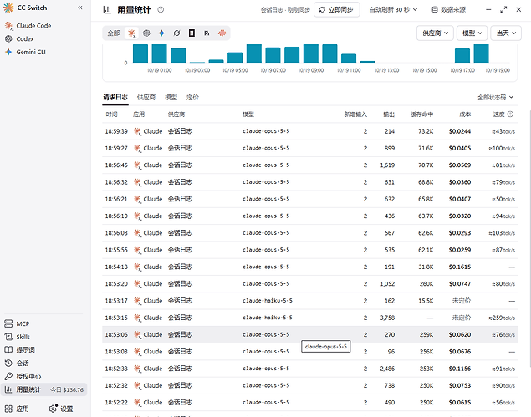Click output 1,619 in the 18:56:45 row
This screenshot has height=417, width=531.
pos(387,165)
